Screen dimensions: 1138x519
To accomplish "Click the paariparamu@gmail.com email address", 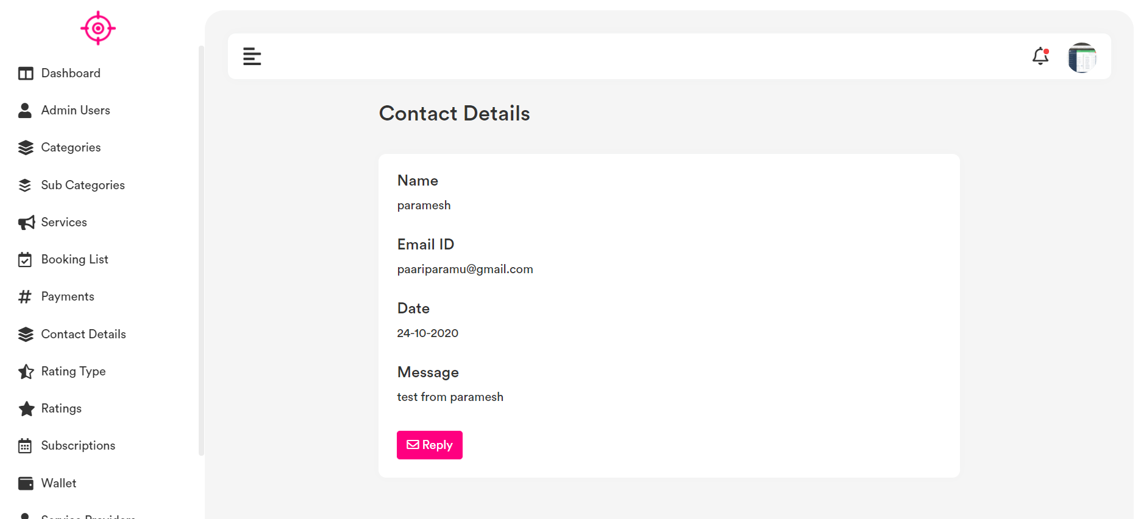I will (465, 270).
